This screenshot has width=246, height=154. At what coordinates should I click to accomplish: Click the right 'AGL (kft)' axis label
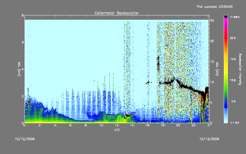tap(217, 69)
